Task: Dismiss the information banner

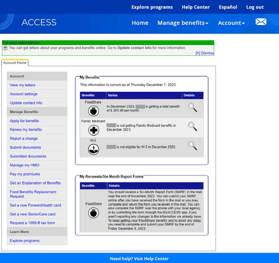Action: [205, 53]
